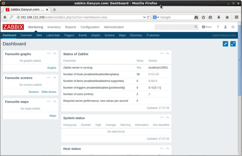This screenshot has height=156, width=242.
Task: Collapse the Favourite screens widget
Action: pyautogui.click(x=55, y=77)
